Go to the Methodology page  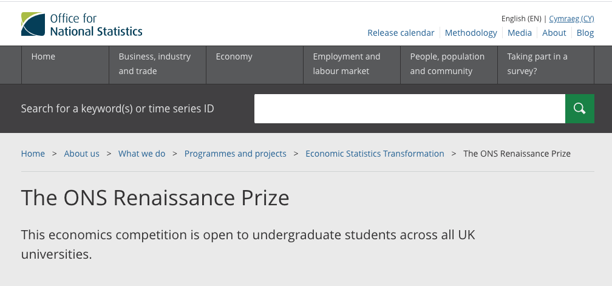pyautogui.click(x=471, y=33)
